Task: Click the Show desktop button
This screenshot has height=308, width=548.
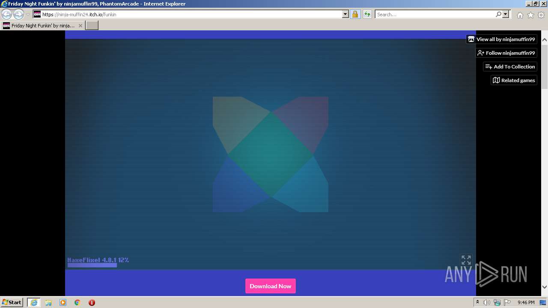Action: pyautogui.click(x=544, y=302)
